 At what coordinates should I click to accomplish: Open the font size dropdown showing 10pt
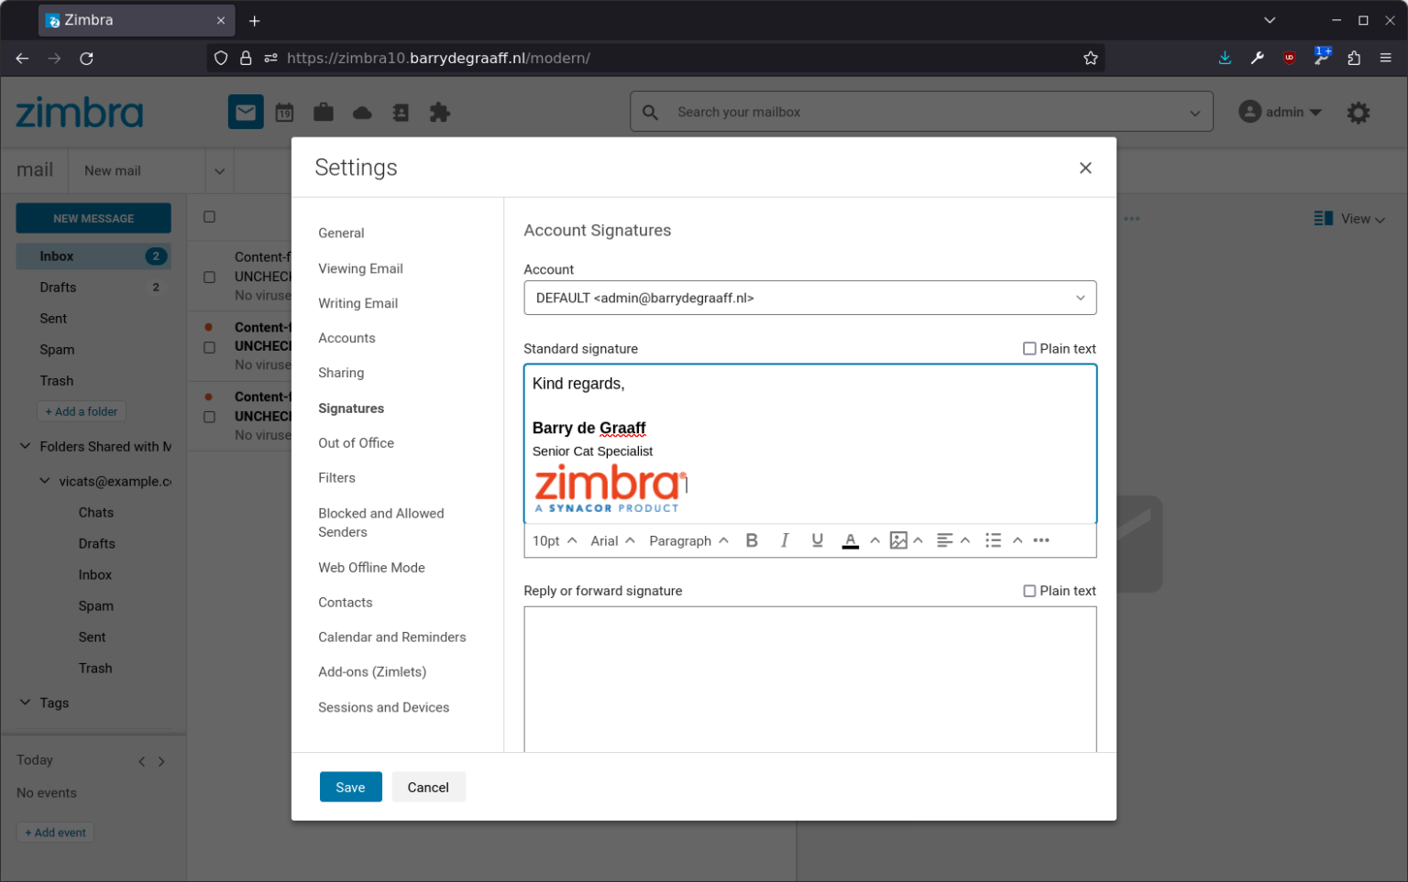(552, 540)
